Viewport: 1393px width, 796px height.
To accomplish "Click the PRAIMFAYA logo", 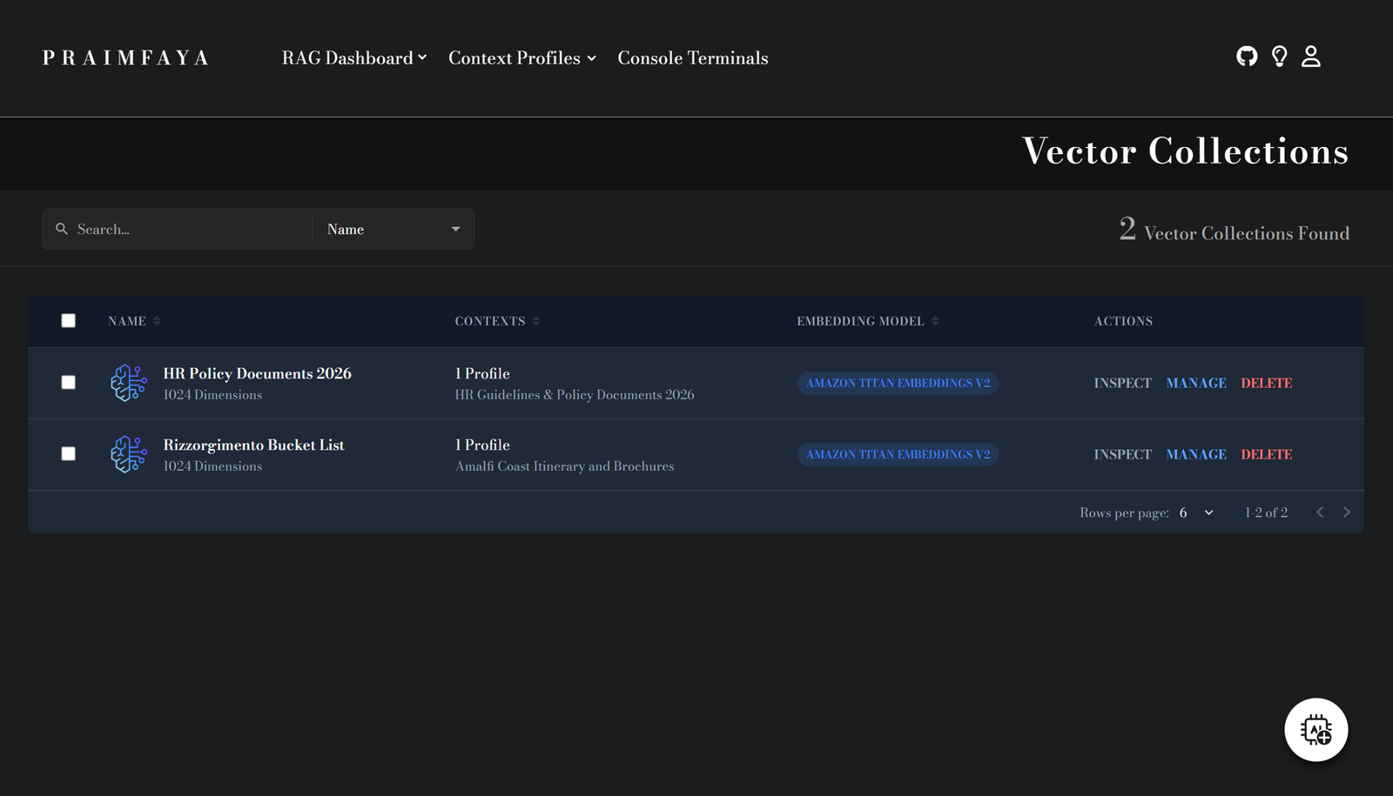I will (126, 57).
